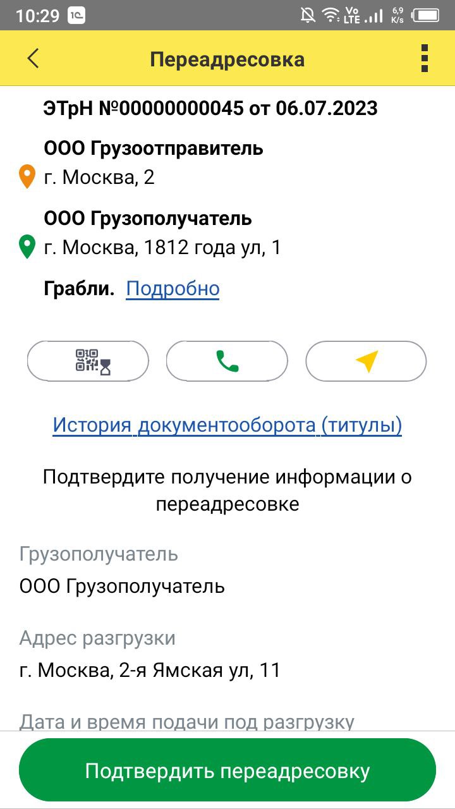
Task: Tap the Wi-Fi status icon
Action: click(x=329, y=15)
